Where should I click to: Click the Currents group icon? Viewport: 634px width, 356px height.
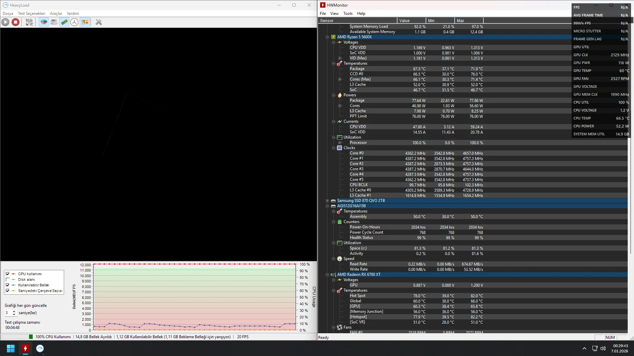(x=340, y=121)
